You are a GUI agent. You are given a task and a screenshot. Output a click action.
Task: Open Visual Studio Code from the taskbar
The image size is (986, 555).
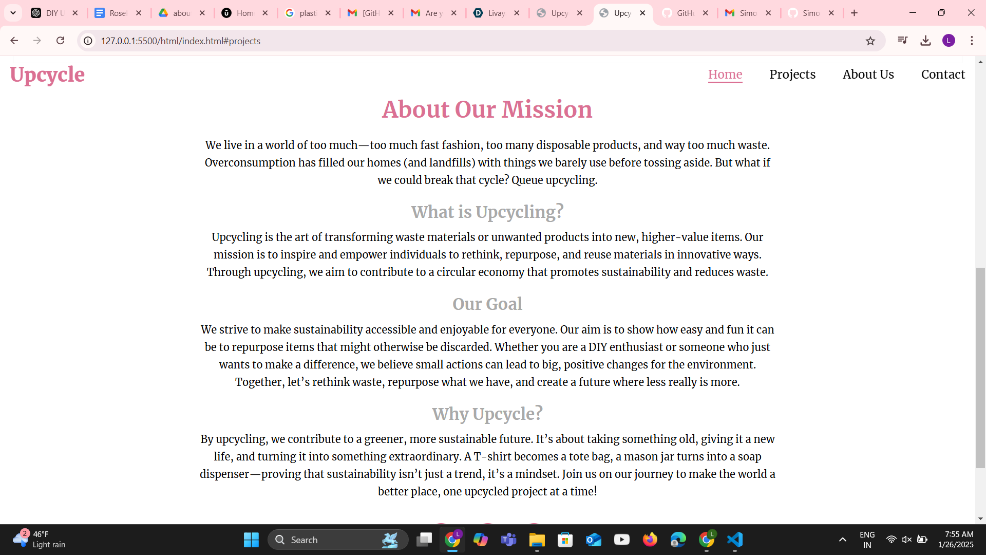(735, 540)
